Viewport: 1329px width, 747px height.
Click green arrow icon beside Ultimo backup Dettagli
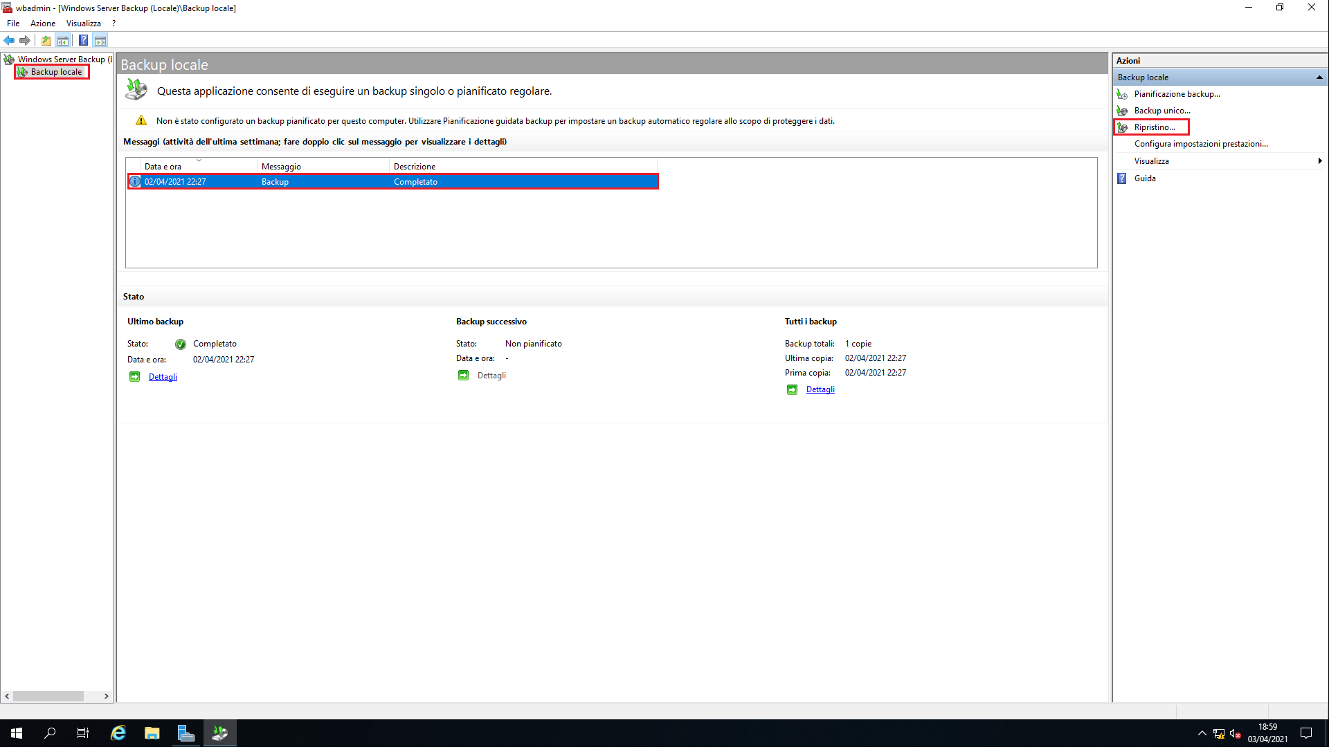(x=134, y=377)
